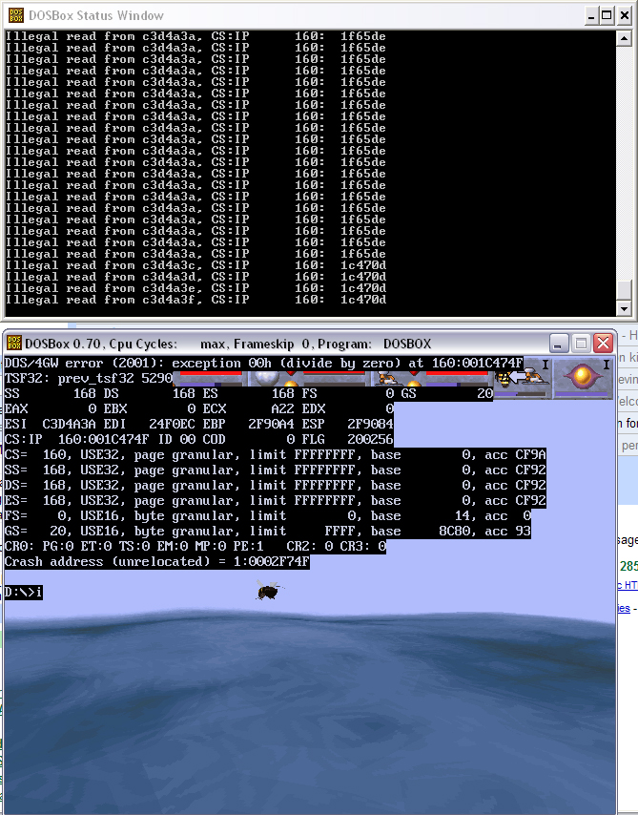Maximize the DOSBox 0.70 game window
The height and width of the screenshot is (815, 638).
(x=581, y=344)
